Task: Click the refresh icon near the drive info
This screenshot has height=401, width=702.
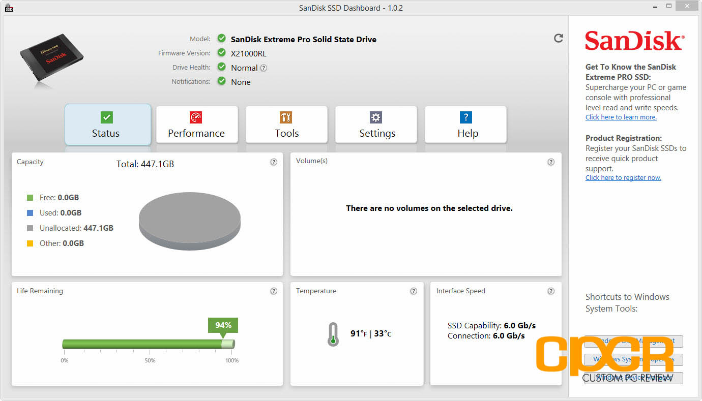Action: point(559,38)
